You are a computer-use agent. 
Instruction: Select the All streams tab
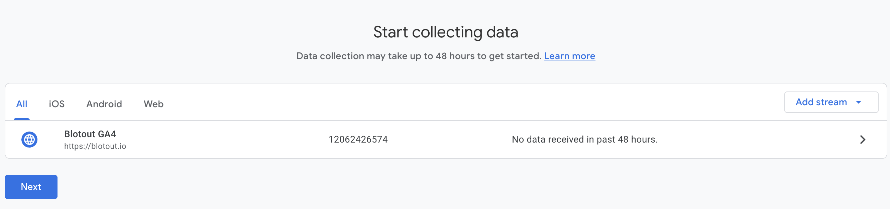coord(21,104)
